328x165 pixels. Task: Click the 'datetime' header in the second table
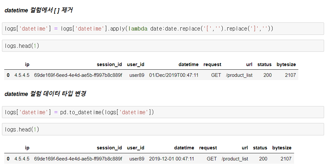pos(184,148)
